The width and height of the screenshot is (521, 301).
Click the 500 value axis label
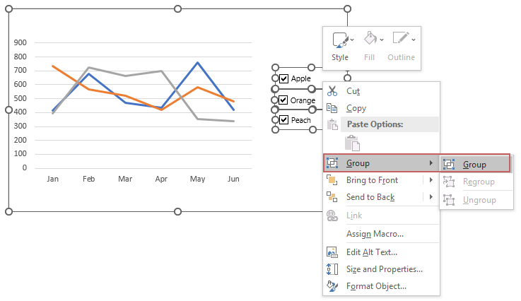[x=21, y=98]
